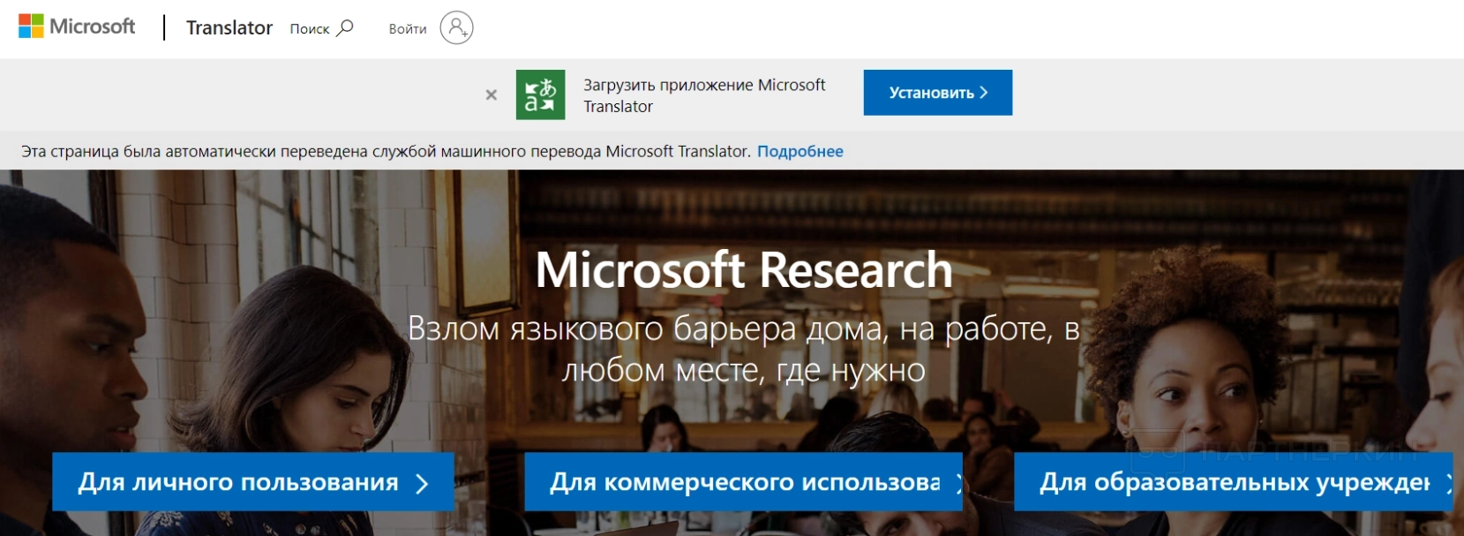Dismiss the app download banner
This screenshot has height=536, width=1464.
point(492,94)
